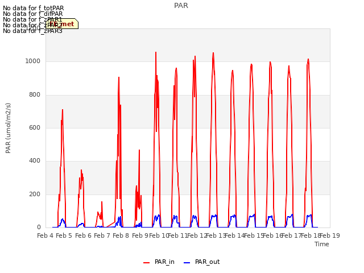Click the Feb 6 x-axis tick label

pos(84,235)
